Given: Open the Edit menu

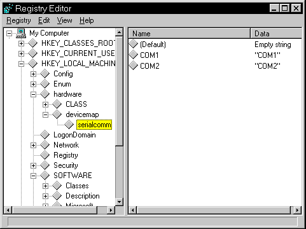Looking at the screenshot, I should click(44, 20).
